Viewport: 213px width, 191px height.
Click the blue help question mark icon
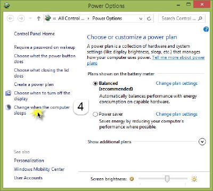coord(206,29)
